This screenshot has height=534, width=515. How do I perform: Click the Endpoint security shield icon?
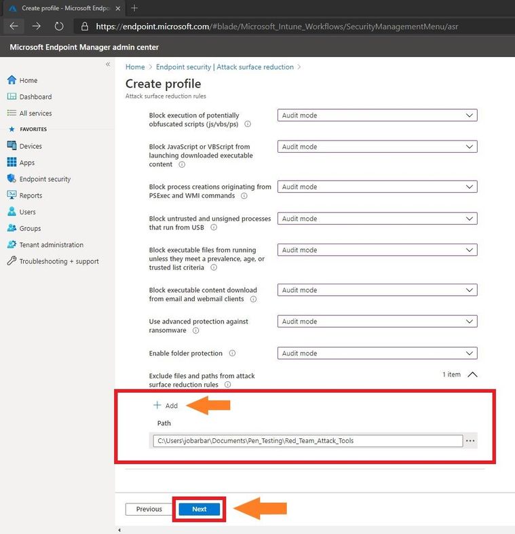click(x=12, y=178)
